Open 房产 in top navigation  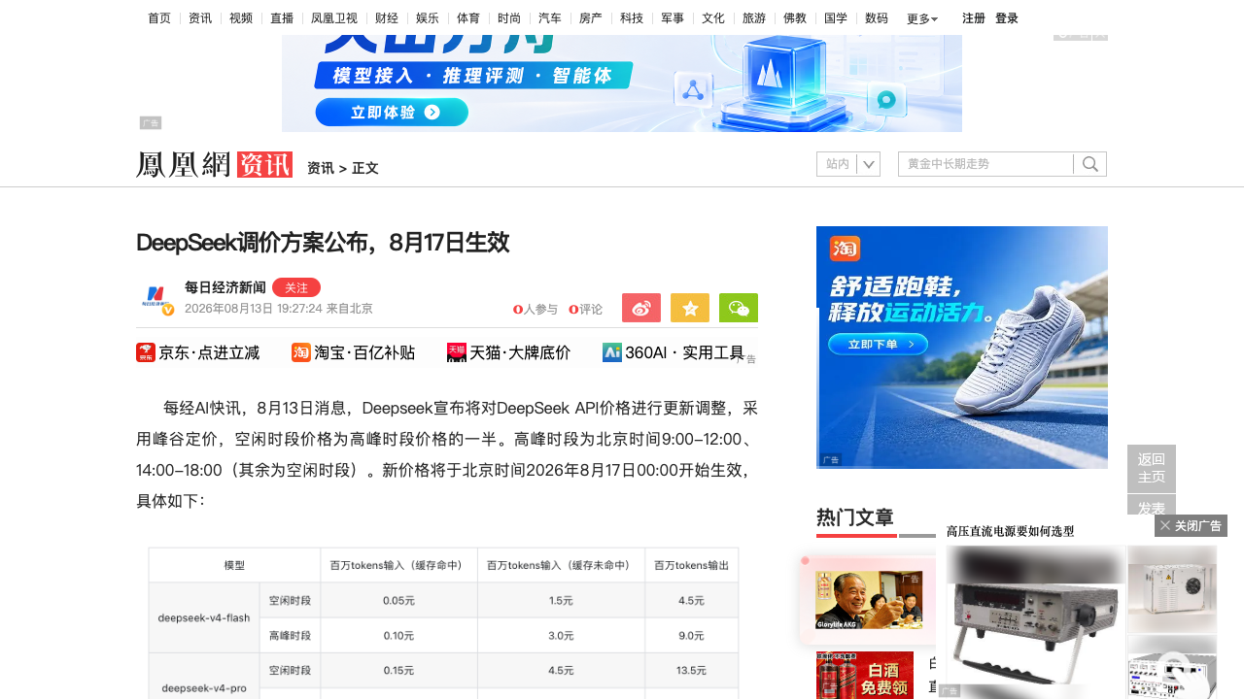tap(591, 17)
